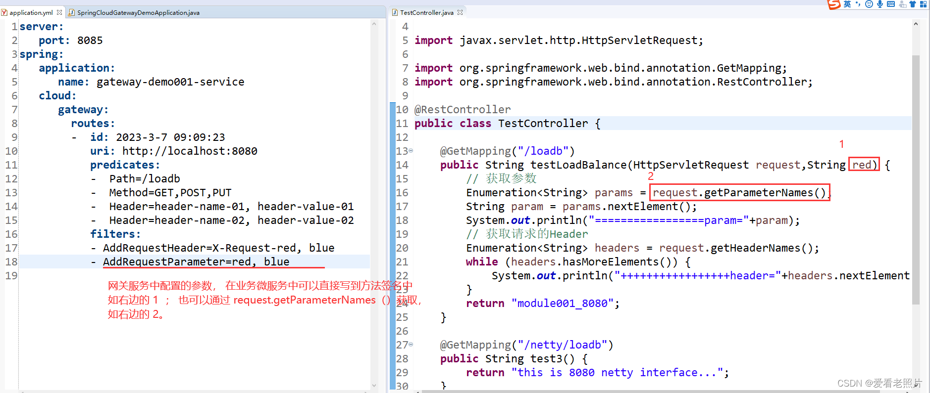Click 'AddRequestHeader=X-Request-red, blue' line

[219, 248]
